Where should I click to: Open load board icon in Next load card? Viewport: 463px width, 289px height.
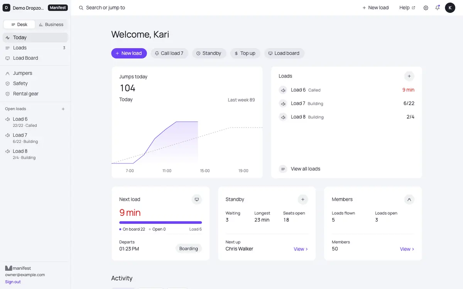197,200
